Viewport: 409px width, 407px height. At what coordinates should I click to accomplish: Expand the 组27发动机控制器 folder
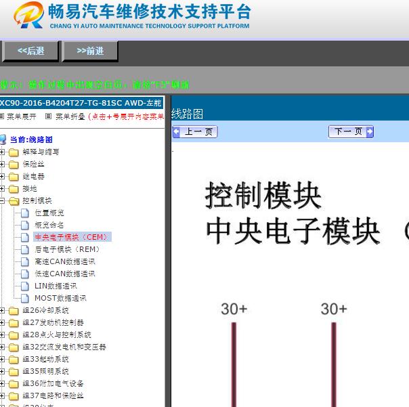2,323
